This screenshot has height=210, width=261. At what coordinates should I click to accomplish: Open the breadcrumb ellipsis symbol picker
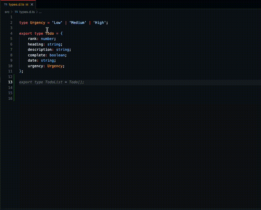[x=40, y=12]
